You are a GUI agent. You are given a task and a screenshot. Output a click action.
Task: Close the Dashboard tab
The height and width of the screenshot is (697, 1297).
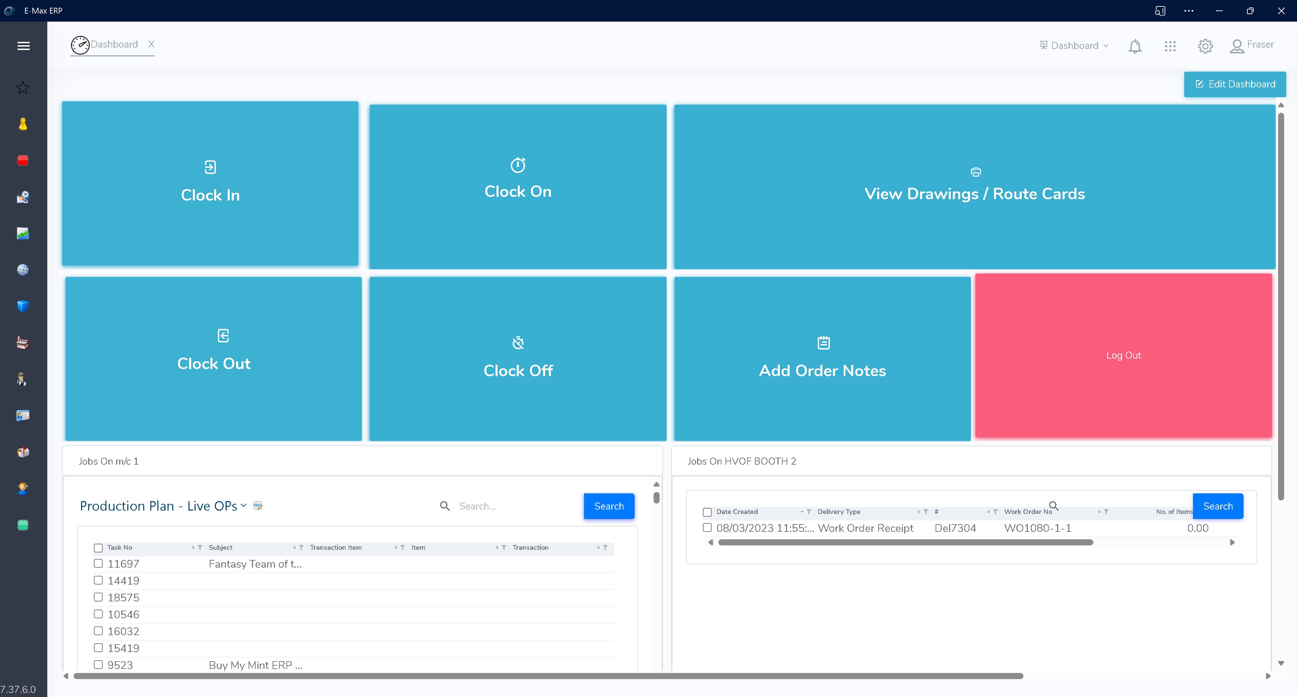click(x=151, y=44)
